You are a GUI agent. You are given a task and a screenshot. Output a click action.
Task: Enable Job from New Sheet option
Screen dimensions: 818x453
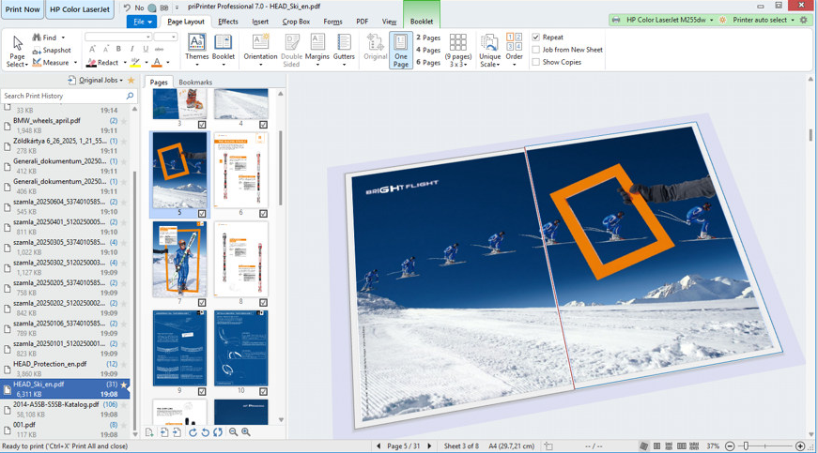[x=536, y=50]
